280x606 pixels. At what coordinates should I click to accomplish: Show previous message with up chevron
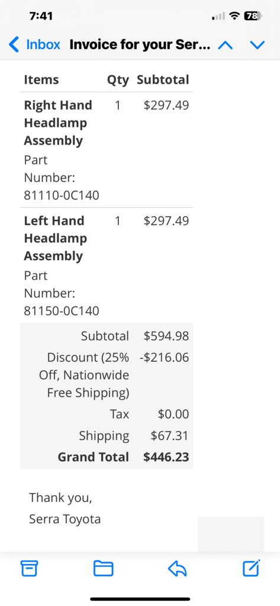pyautogui.click(x=225, y=45)
